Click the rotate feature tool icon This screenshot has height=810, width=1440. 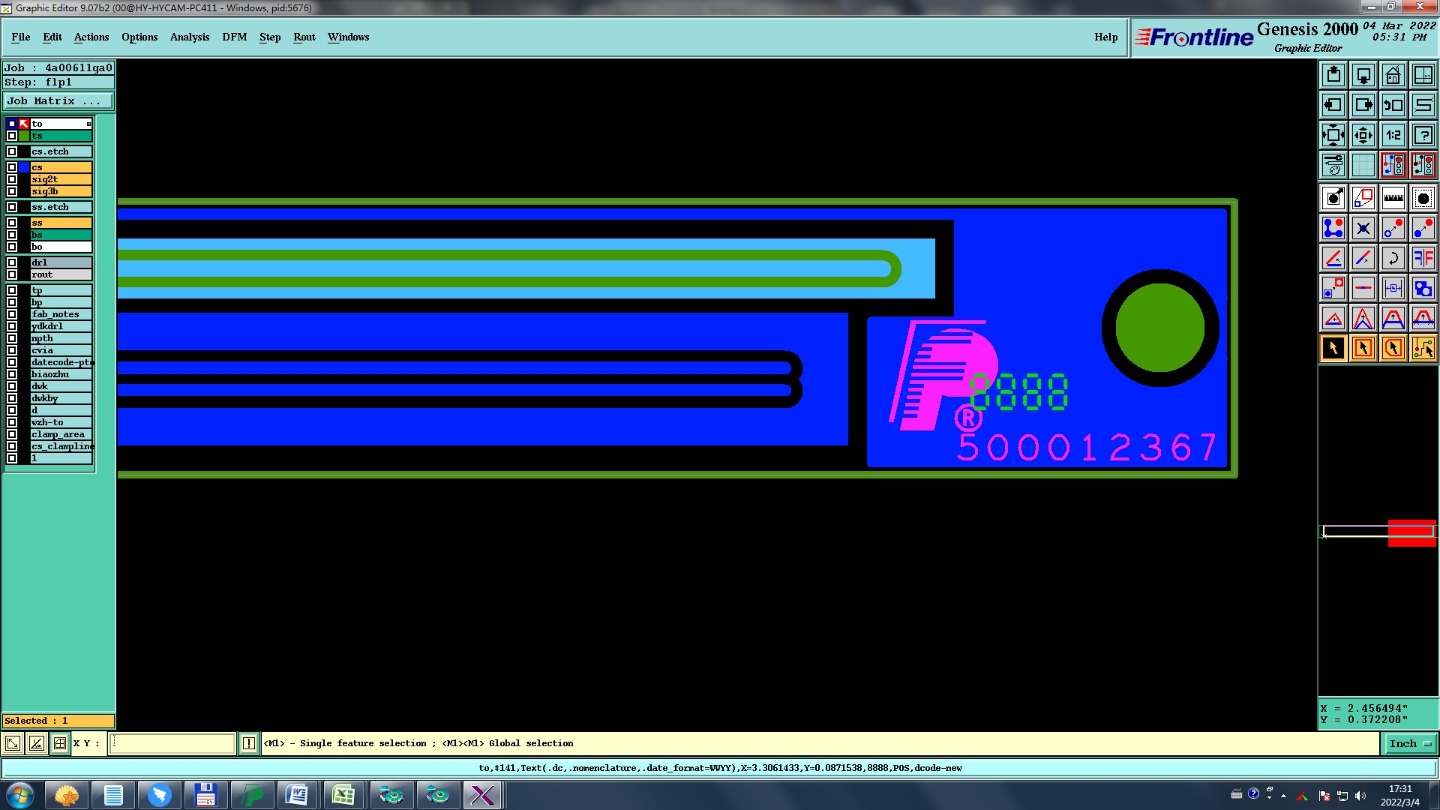click(x=1393, y=258)
